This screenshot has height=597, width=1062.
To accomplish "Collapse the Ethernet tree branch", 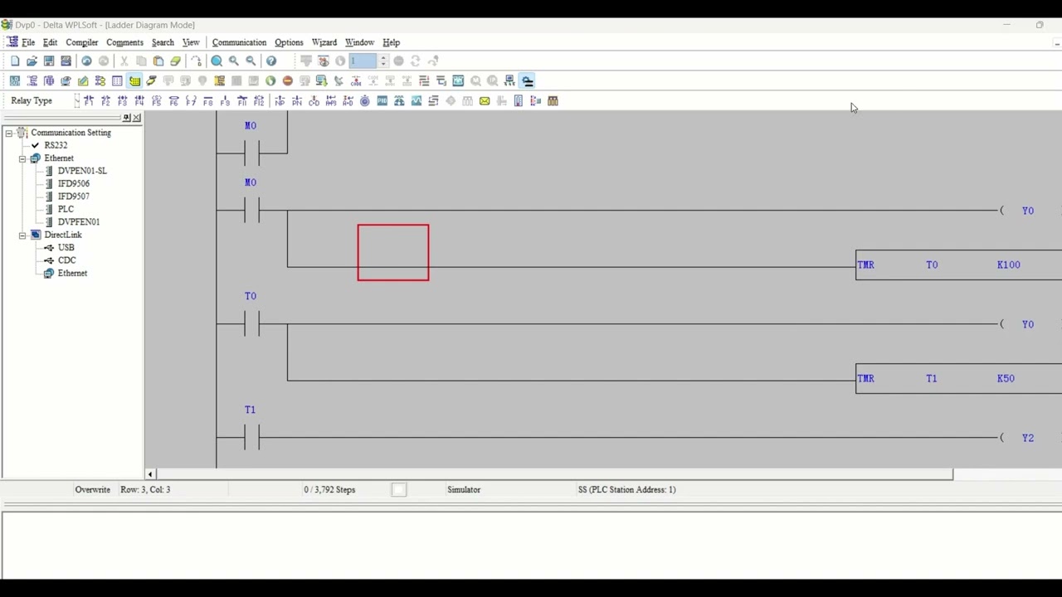I will point(22,158).
